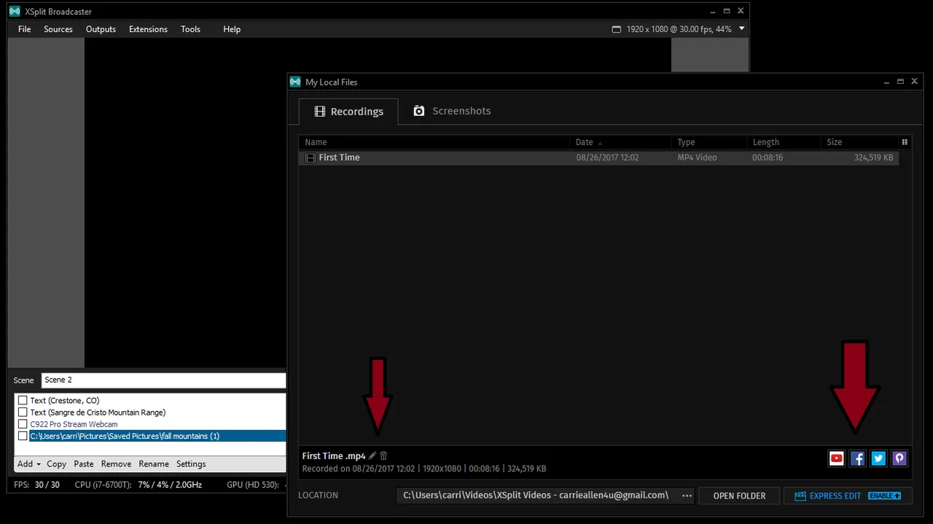
Task: Select the Recordings tab
Action: click(348, 112)
